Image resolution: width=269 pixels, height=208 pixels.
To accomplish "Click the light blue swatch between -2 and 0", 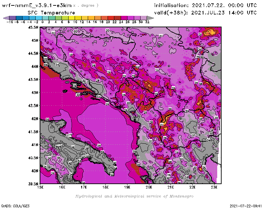I will [39, 18].
